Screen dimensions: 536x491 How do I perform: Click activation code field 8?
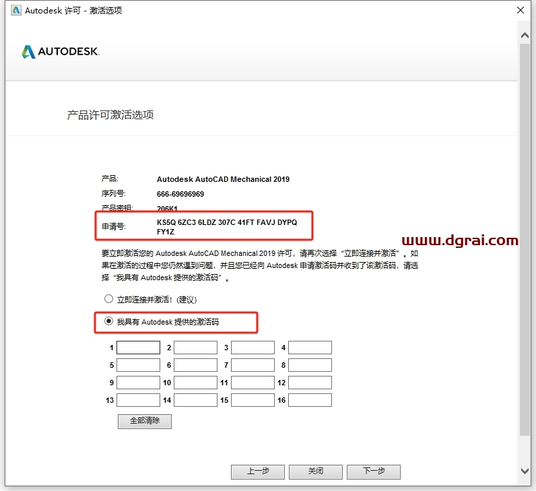(310, 365)
